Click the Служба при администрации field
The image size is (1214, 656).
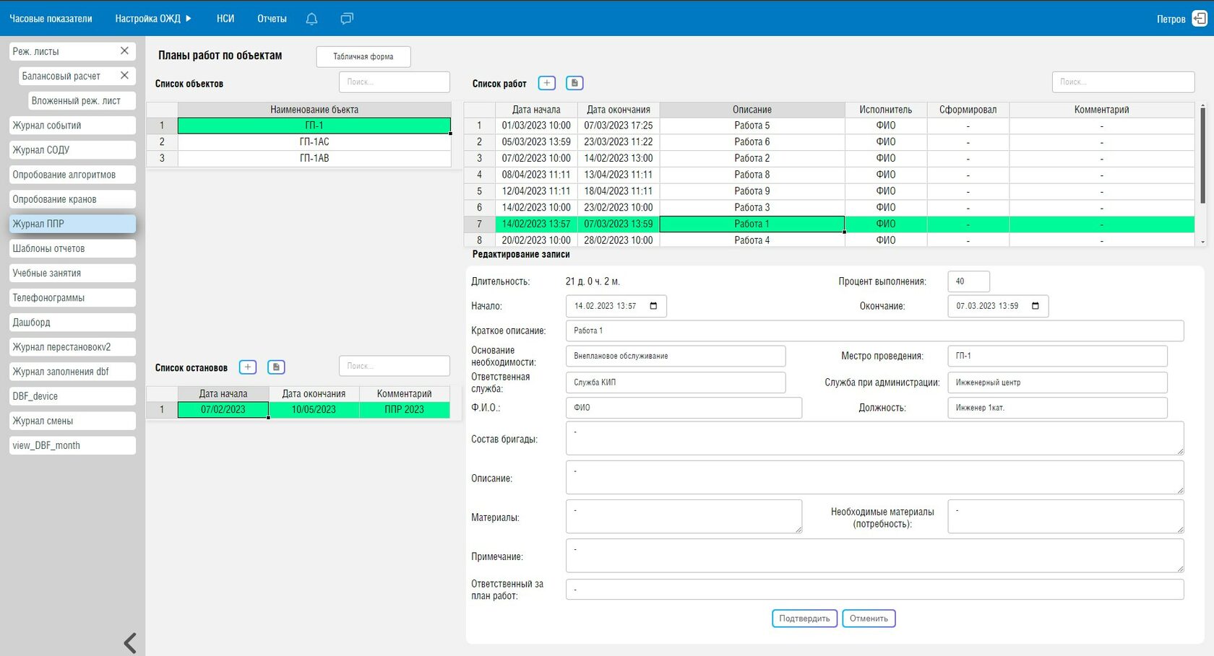pos(1057,382)
